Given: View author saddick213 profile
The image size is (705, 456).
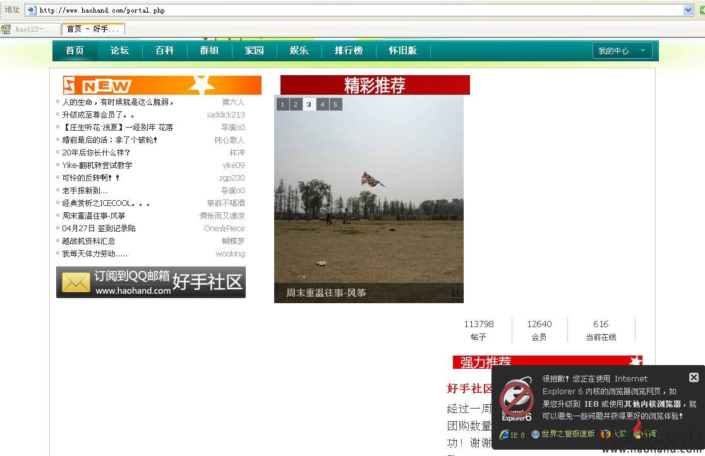Looking at the screenshot, I should [226, 115].
